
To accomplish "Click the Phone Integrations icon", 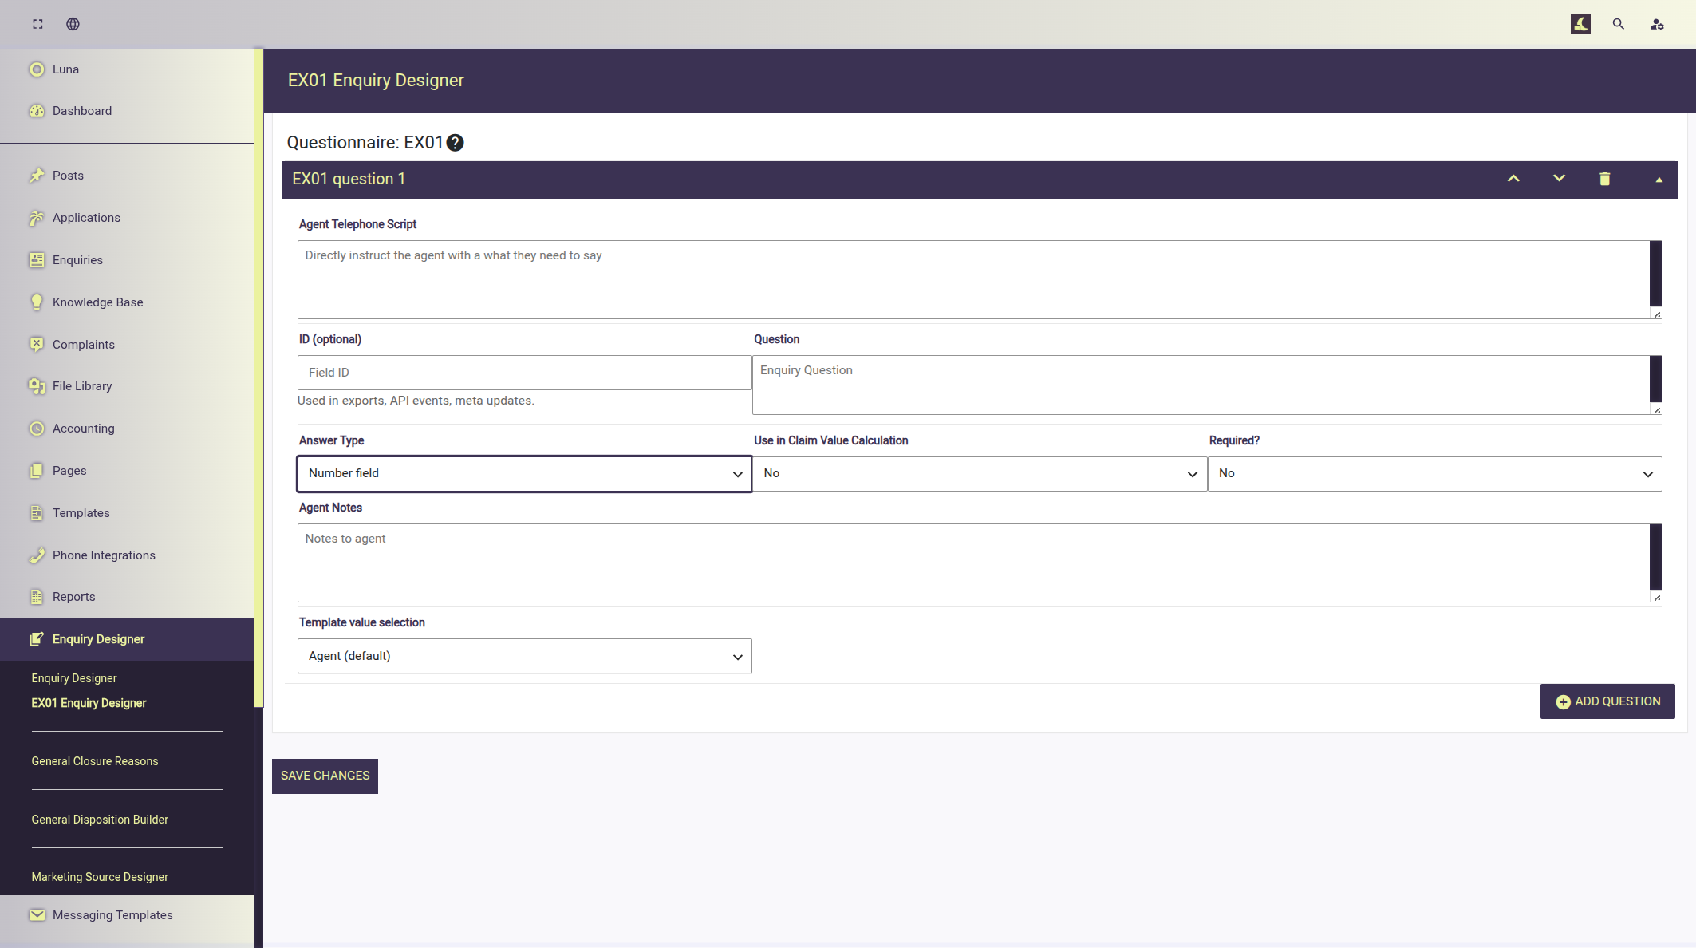I will [37, 555].
